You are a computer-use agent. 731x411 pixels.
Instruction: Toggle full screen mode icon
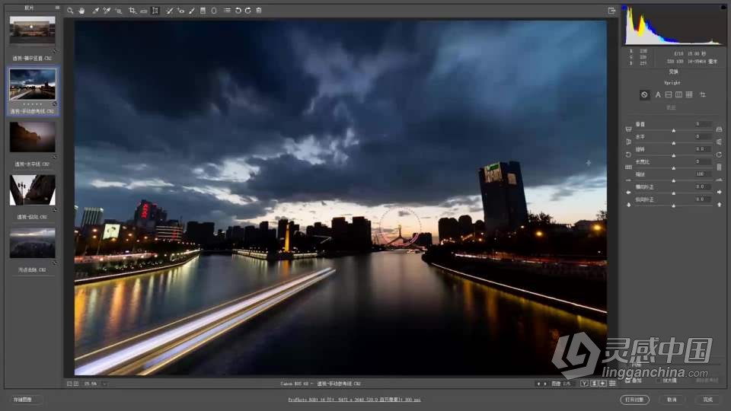point(611,11)
